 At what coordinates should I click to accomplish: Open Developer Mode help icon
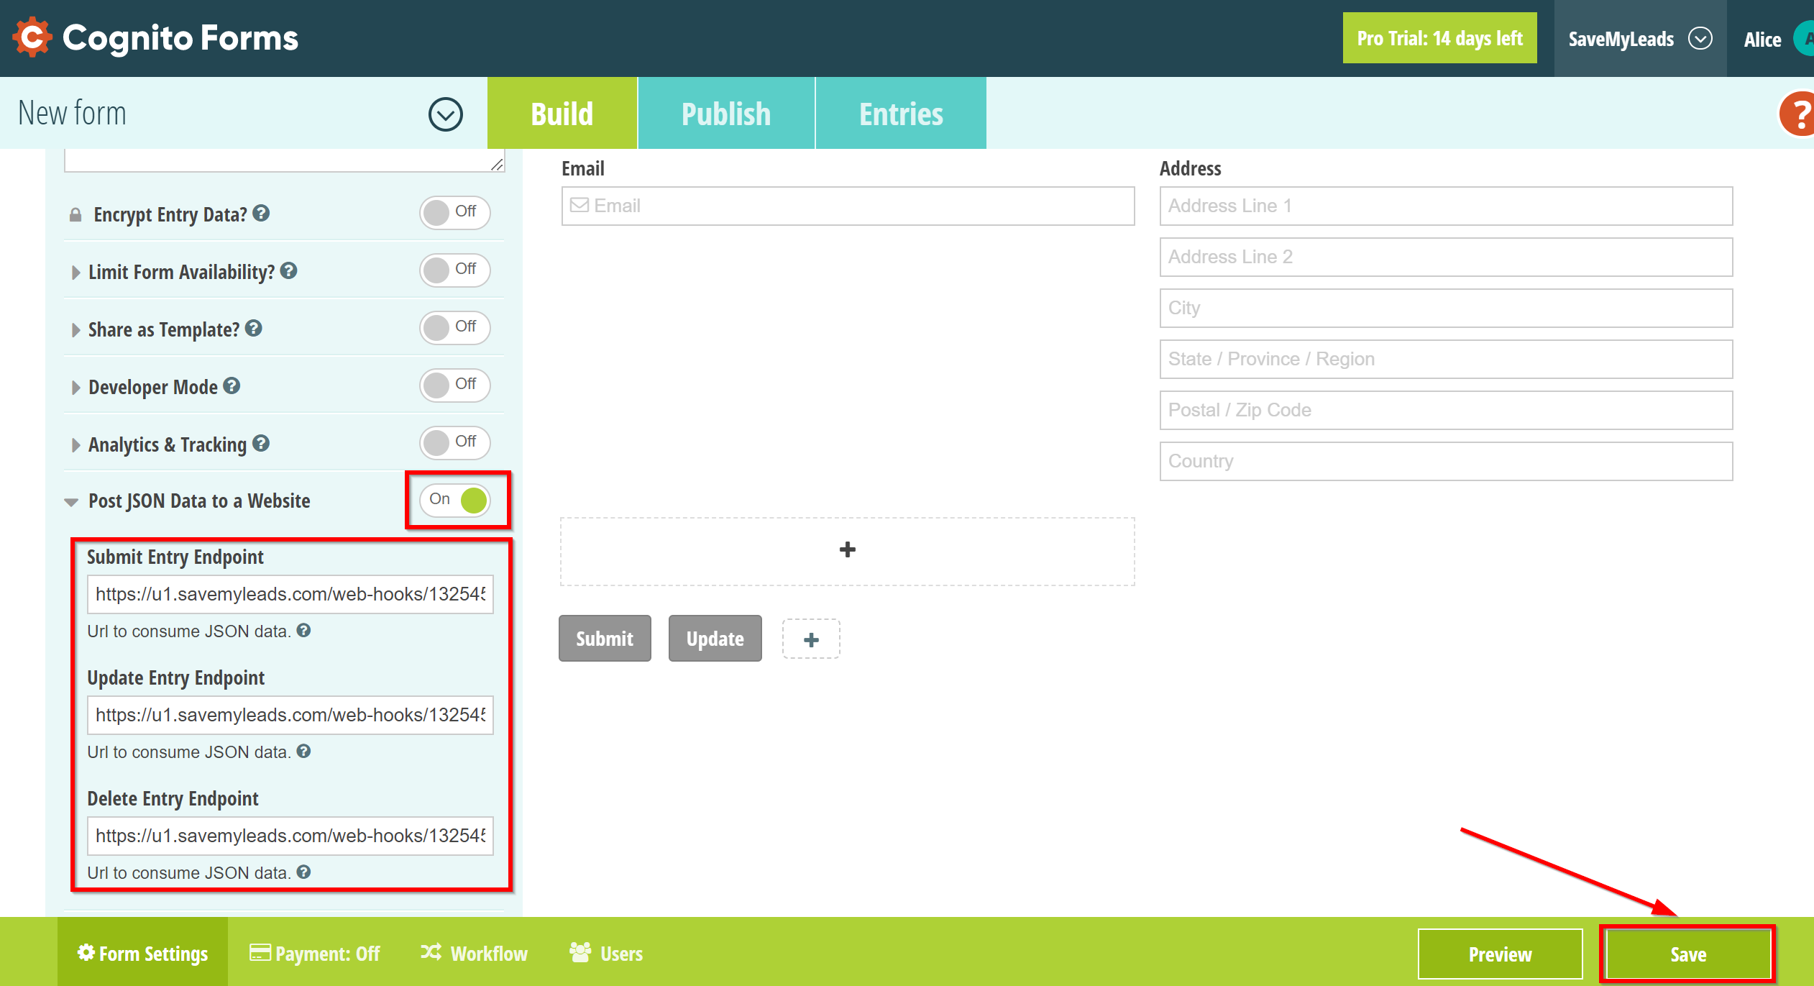tap(232, 385)
